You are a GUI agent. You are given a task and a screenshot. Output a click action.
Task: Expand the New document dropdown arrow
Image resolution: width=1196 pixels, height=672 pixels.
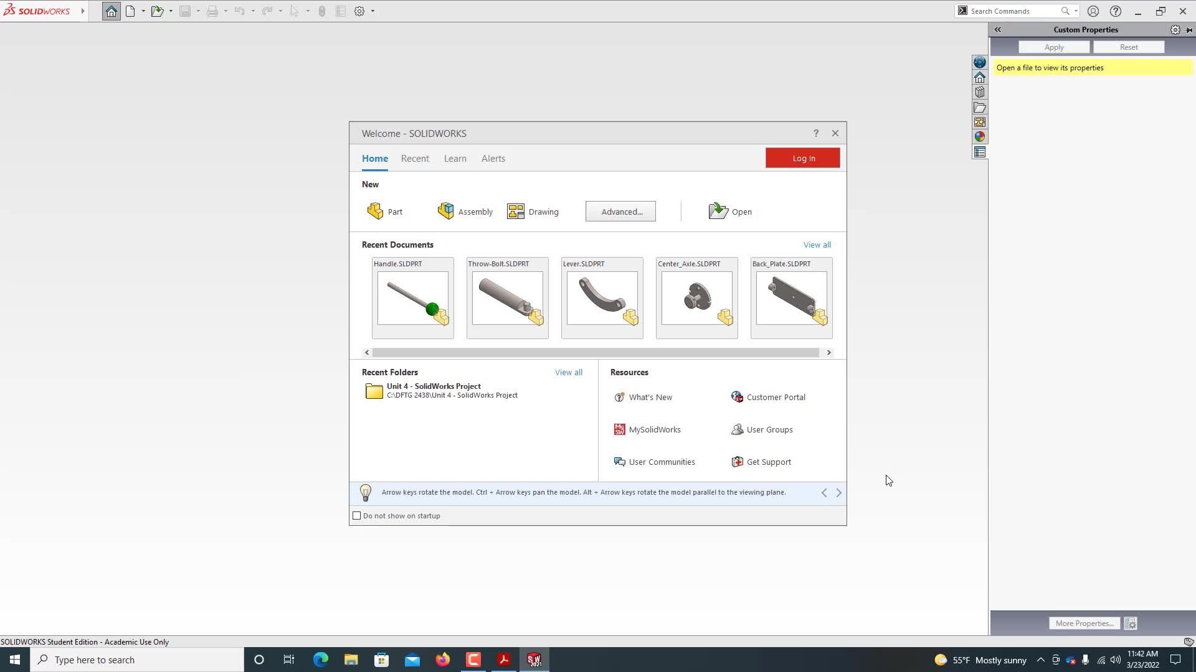pos(143,11)
